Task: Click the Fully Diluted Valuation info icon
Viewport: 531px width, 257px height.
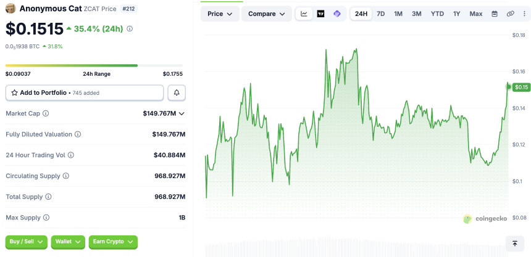Action: [x=78, y=134]
